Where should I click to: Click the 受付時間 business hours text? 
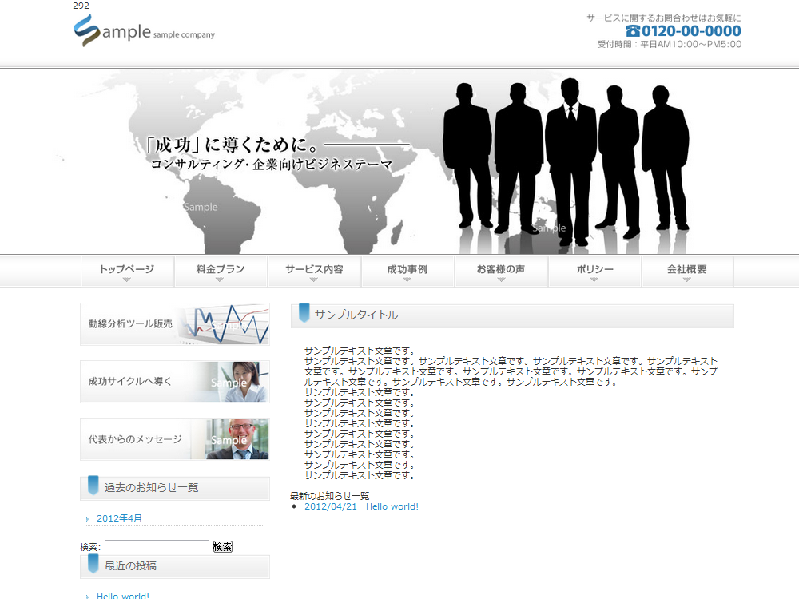pyautogui.click(x=669, y=44)
